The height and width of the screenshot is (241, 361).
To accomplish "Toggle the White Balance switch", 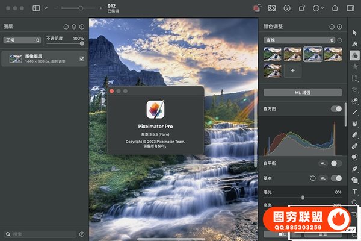I will (336, 163).
